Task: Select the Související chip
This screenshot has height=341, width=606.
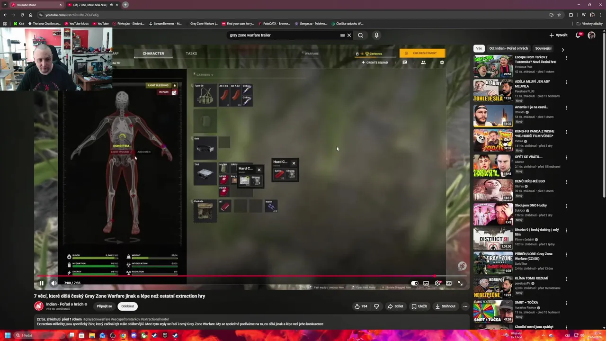Action: (x=543, y=48)
